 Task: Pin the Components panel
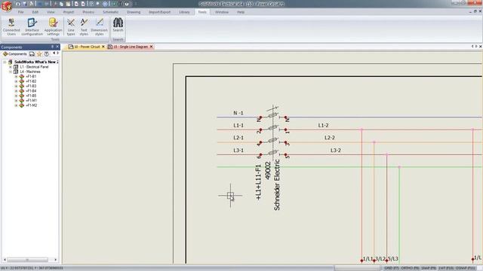(x=52, y=47)
